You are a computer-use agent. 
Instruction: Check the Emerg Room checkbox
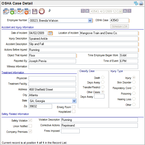point(74,107)
